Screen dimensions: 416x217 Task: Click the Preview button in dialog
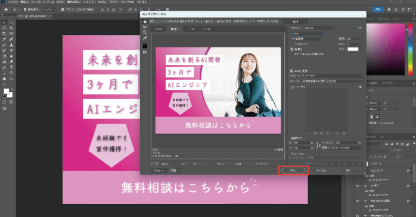click(159, 171)
